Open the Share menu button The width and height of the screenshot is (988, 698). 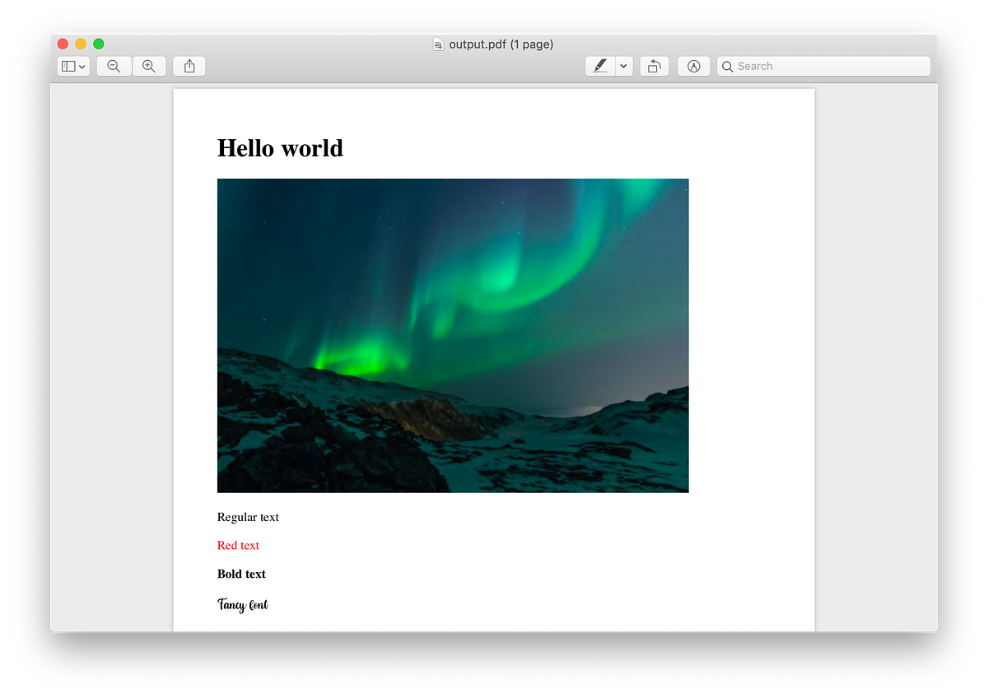[x=189, y=67]
